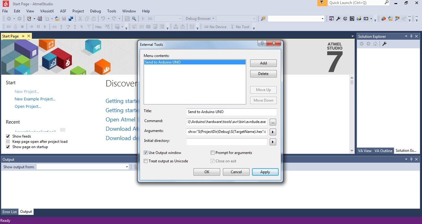422x224 pixels.
Task: Uncheck Keep page open after project load
Action: pyautogui.click(x=8, y=141)
